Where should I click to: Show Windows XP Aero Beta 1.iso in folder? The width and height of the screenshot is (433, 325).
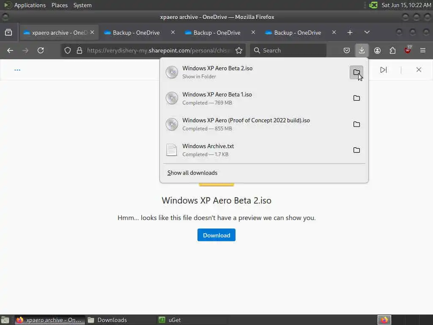point(356,98)
